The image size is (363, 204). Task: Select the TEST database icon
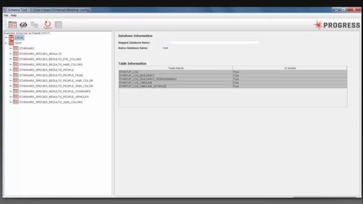click(x=11, y=43)
